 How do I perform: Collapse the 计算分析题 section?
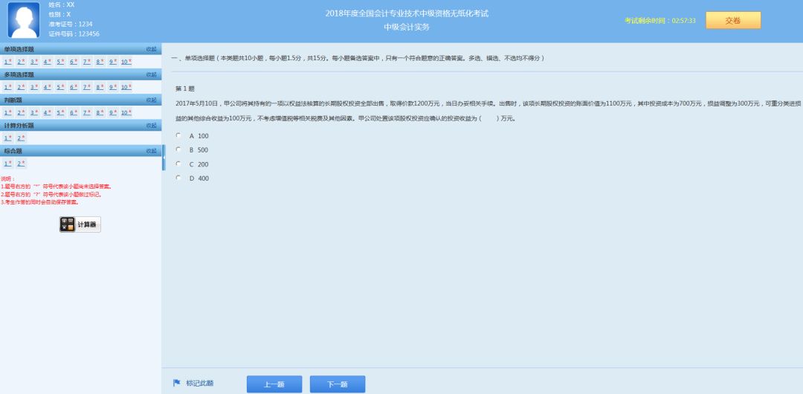(x=151, y=126)
